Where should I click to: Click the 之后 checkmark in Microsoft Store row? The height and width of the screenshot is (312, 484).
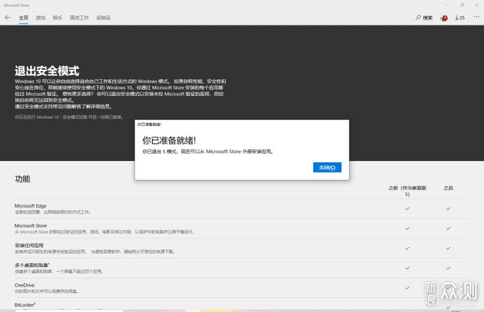[448, 228]
